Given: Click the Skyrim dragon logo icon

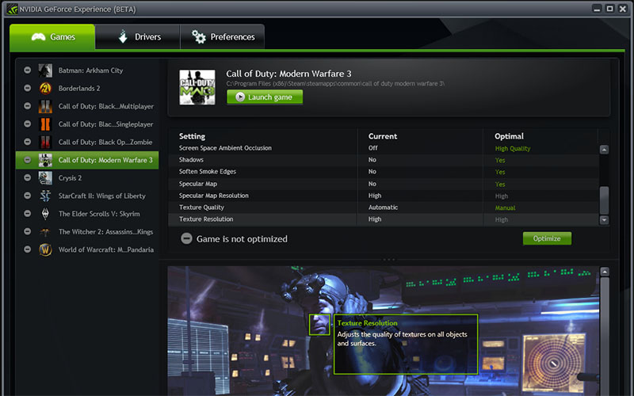Looking at the screenshot, I should click(x=45, y=214).
